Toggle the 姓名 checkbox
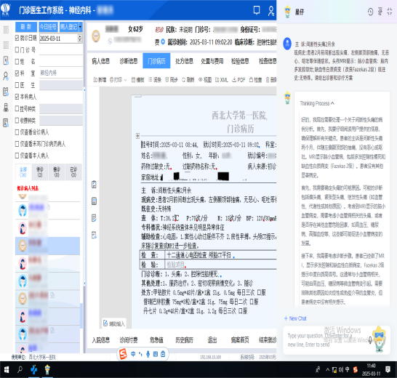Viewport: 397px width, 378px height. [17, 61]
